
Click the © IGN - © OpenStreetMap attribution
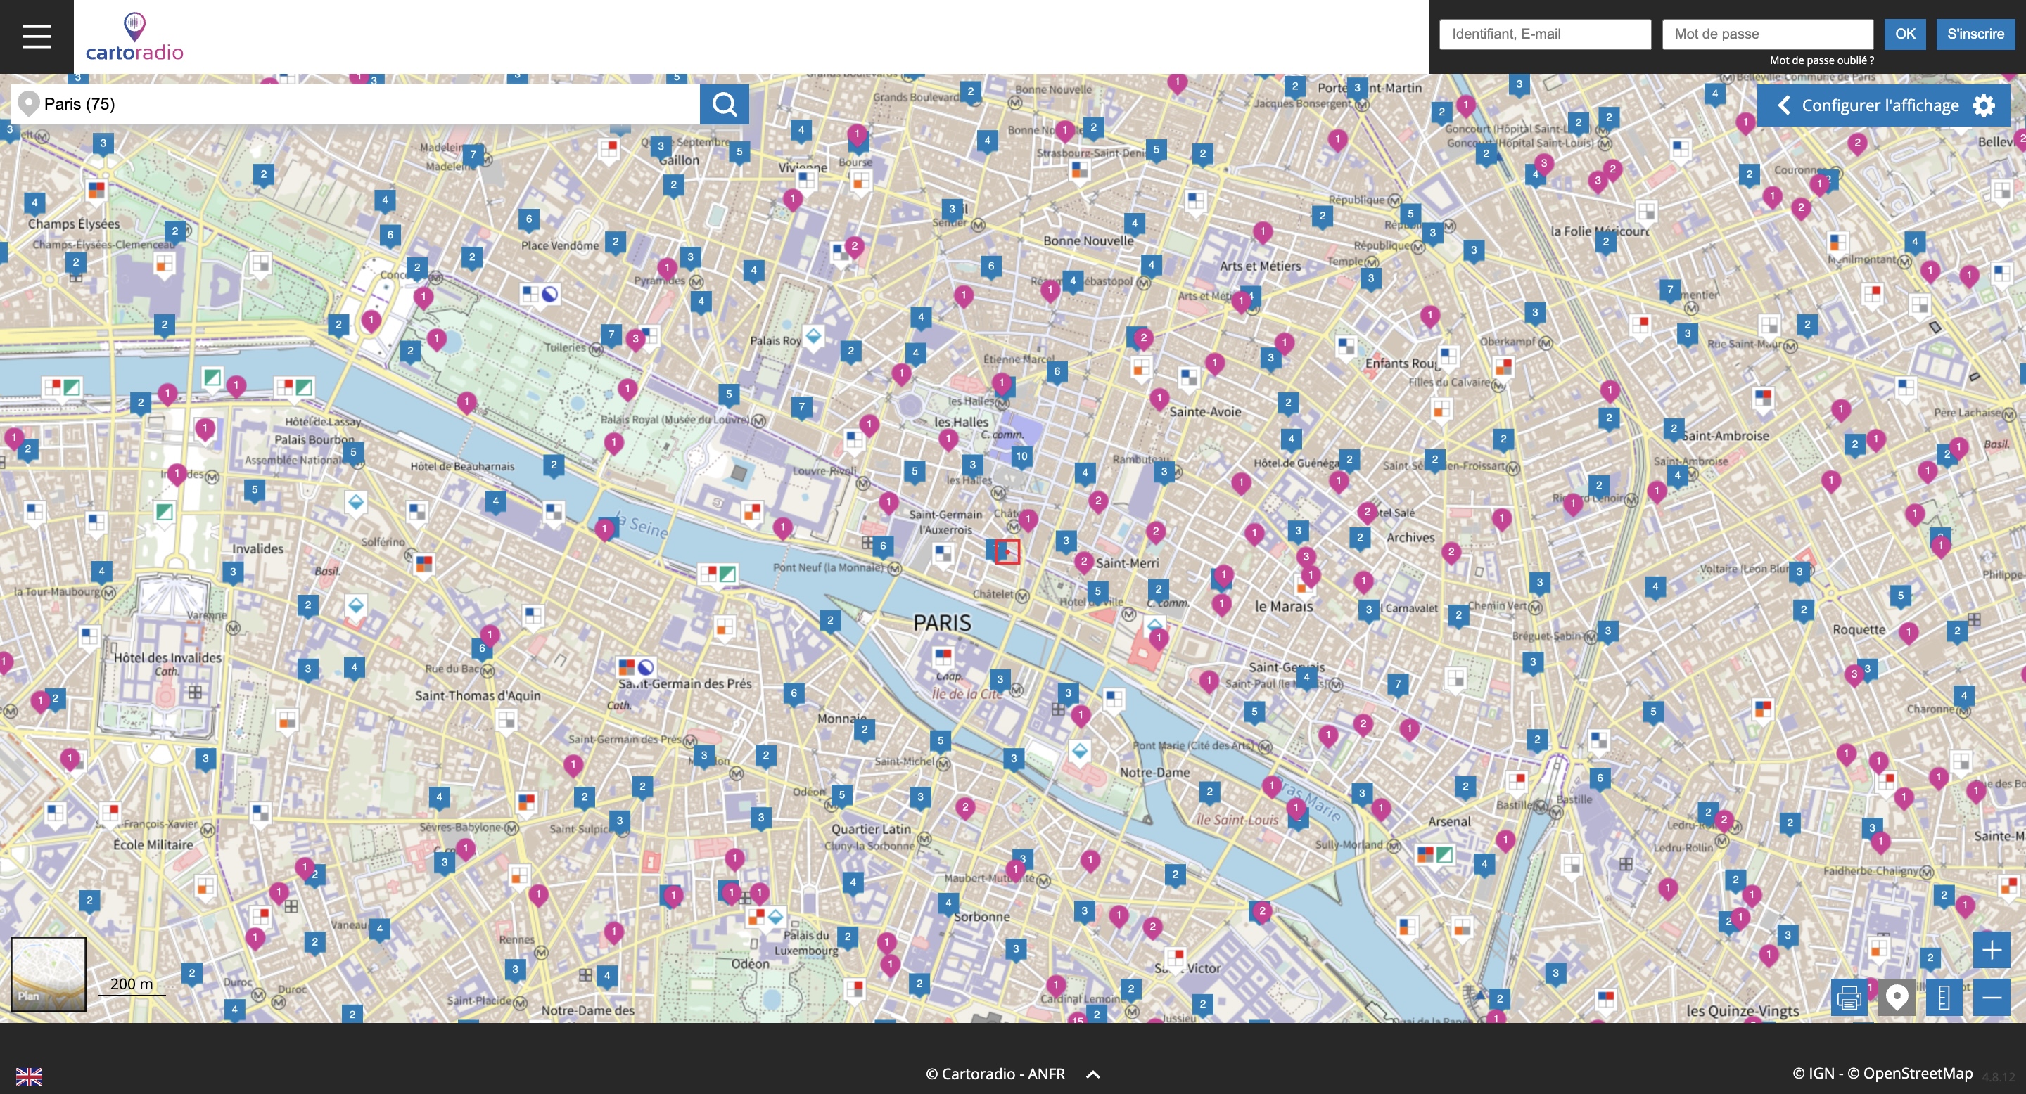pos(1882,1074)
